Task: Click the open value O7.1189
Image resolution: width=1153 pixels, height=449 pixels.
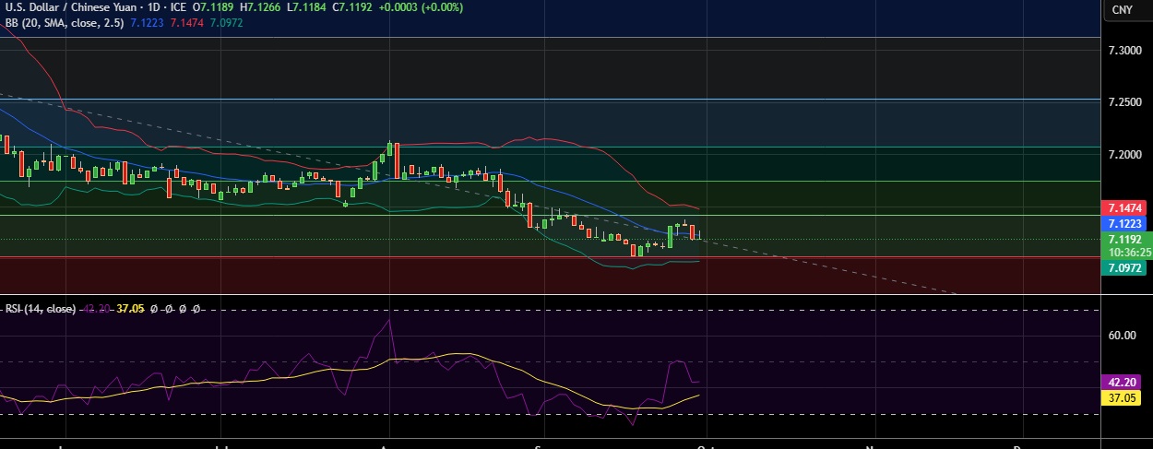Action: (x=213, y=6)
